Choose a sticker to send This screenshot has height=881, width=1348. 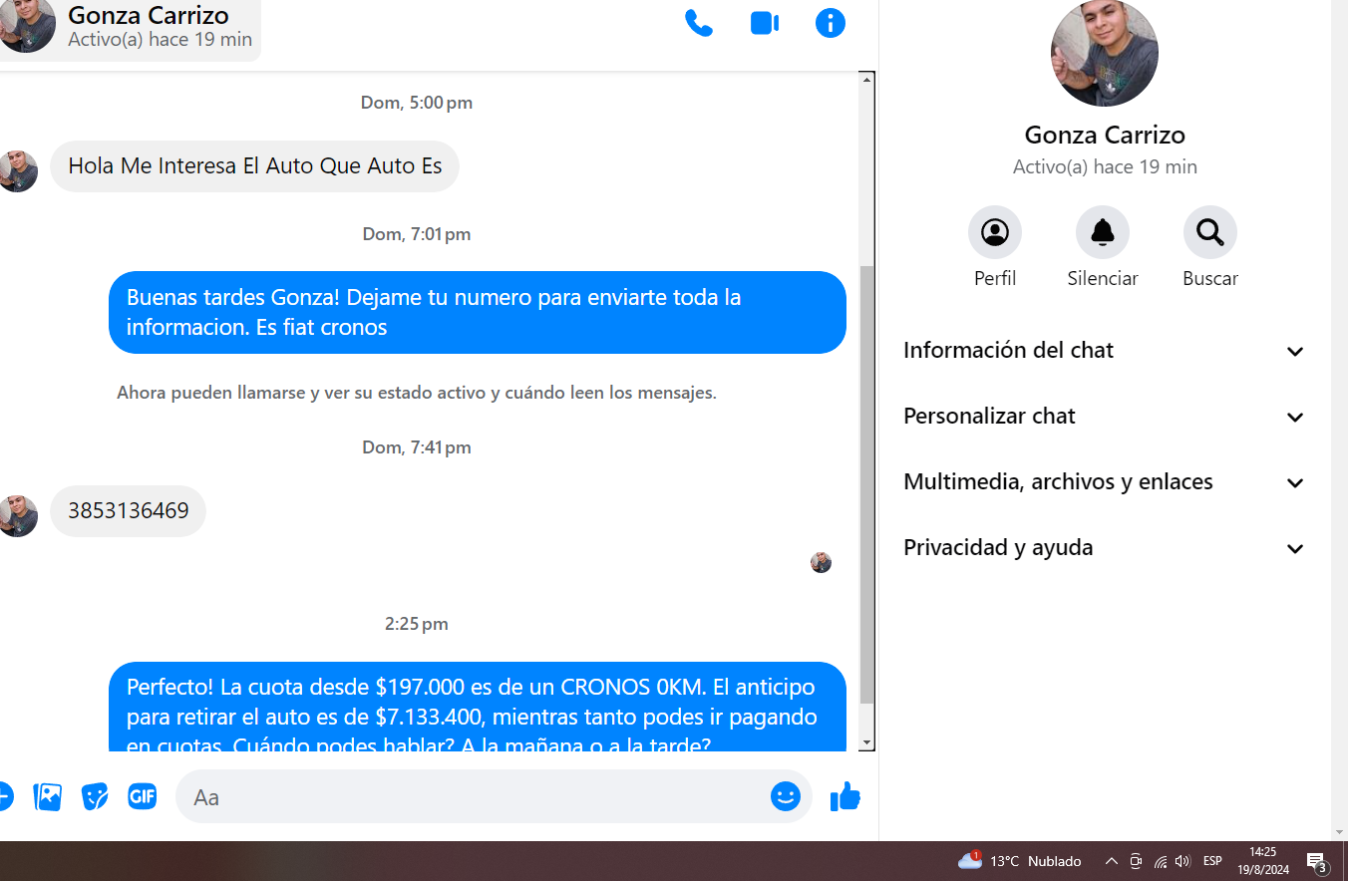[x=95, y=796]
